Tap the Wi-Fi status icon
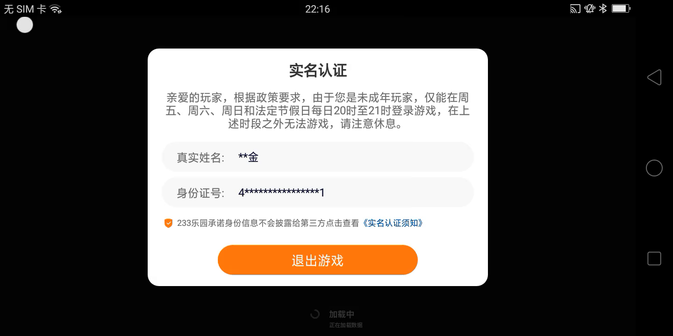 (x=56, y=9)
